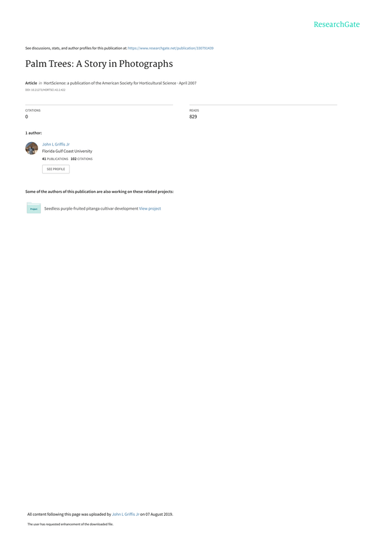Open the researchgate.net publication URL link

(x=171, y=48)
